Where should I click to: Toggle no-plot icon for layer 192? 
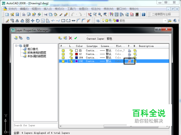(129, 61)
